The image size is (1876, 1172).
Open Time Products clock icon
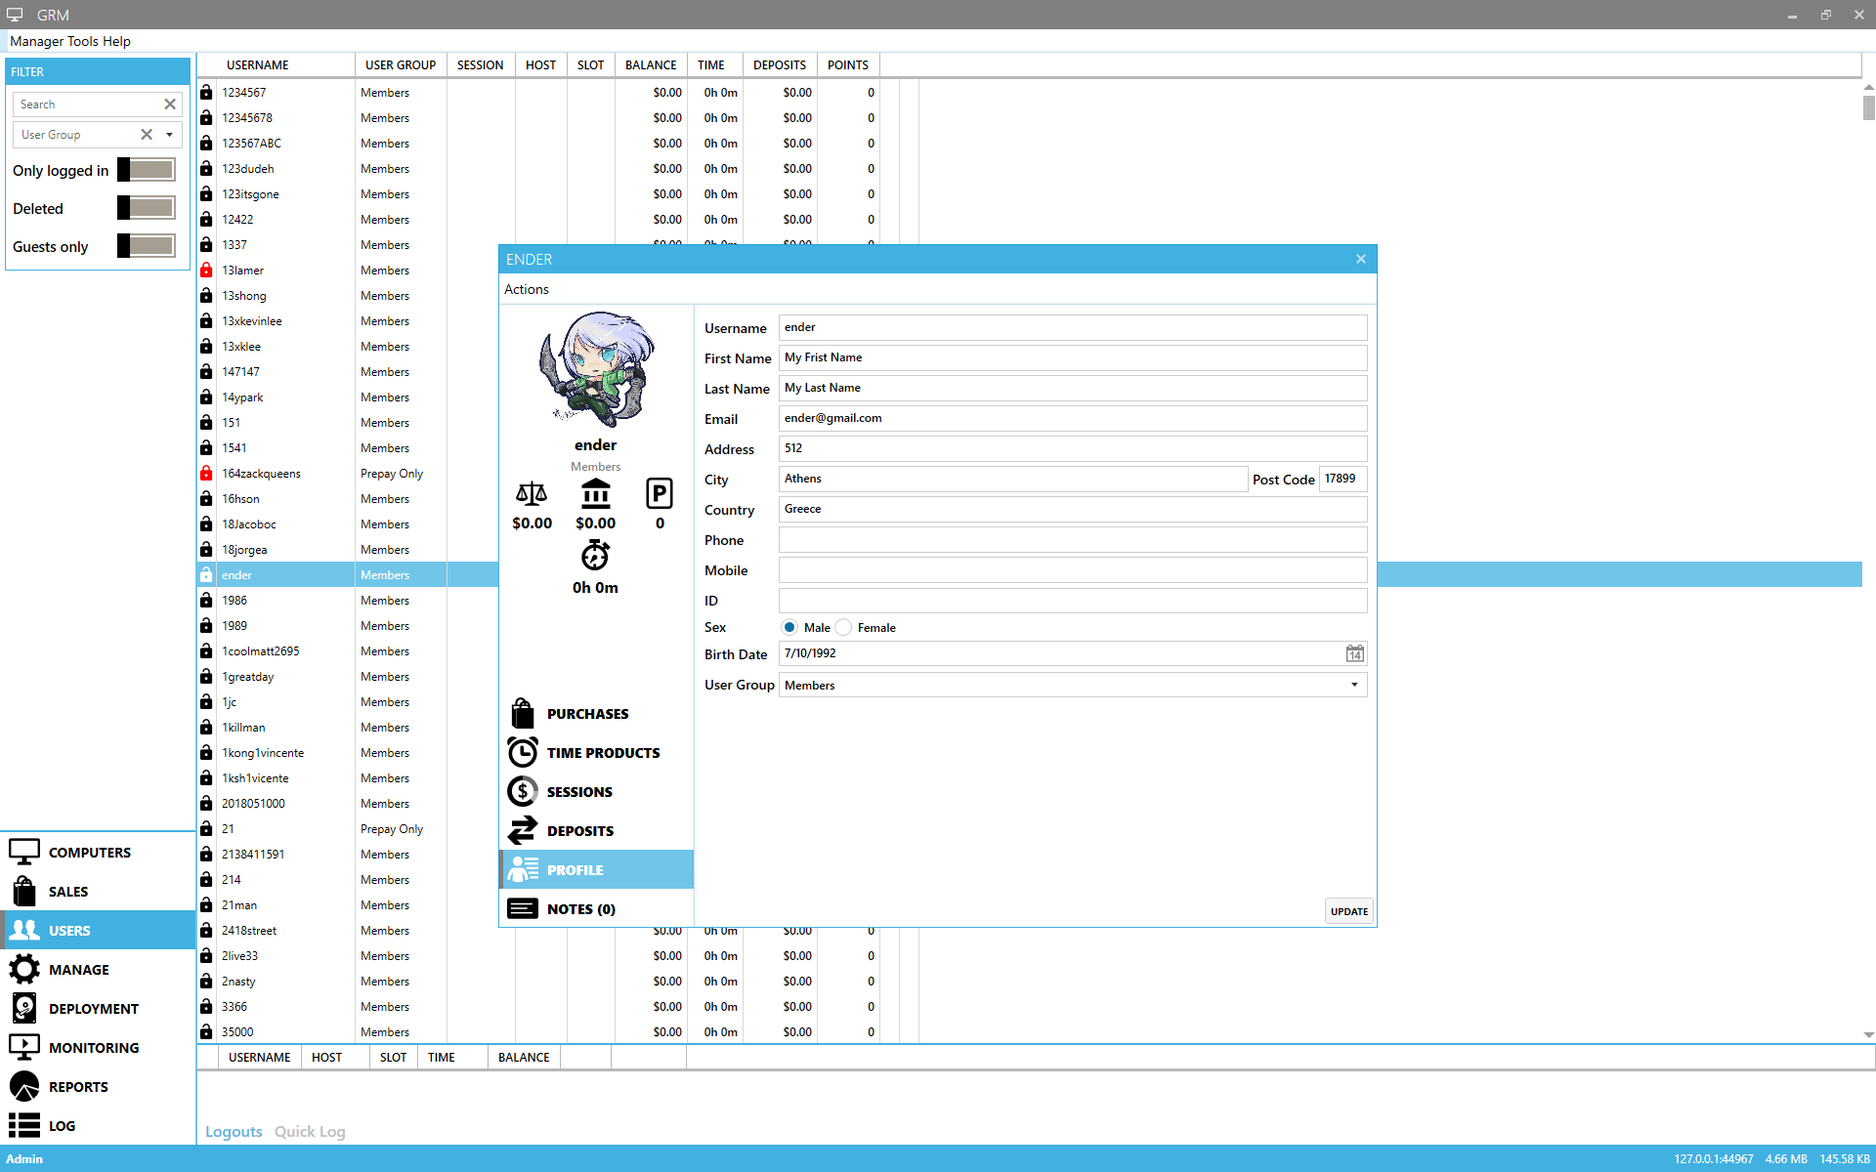[523, 753]
